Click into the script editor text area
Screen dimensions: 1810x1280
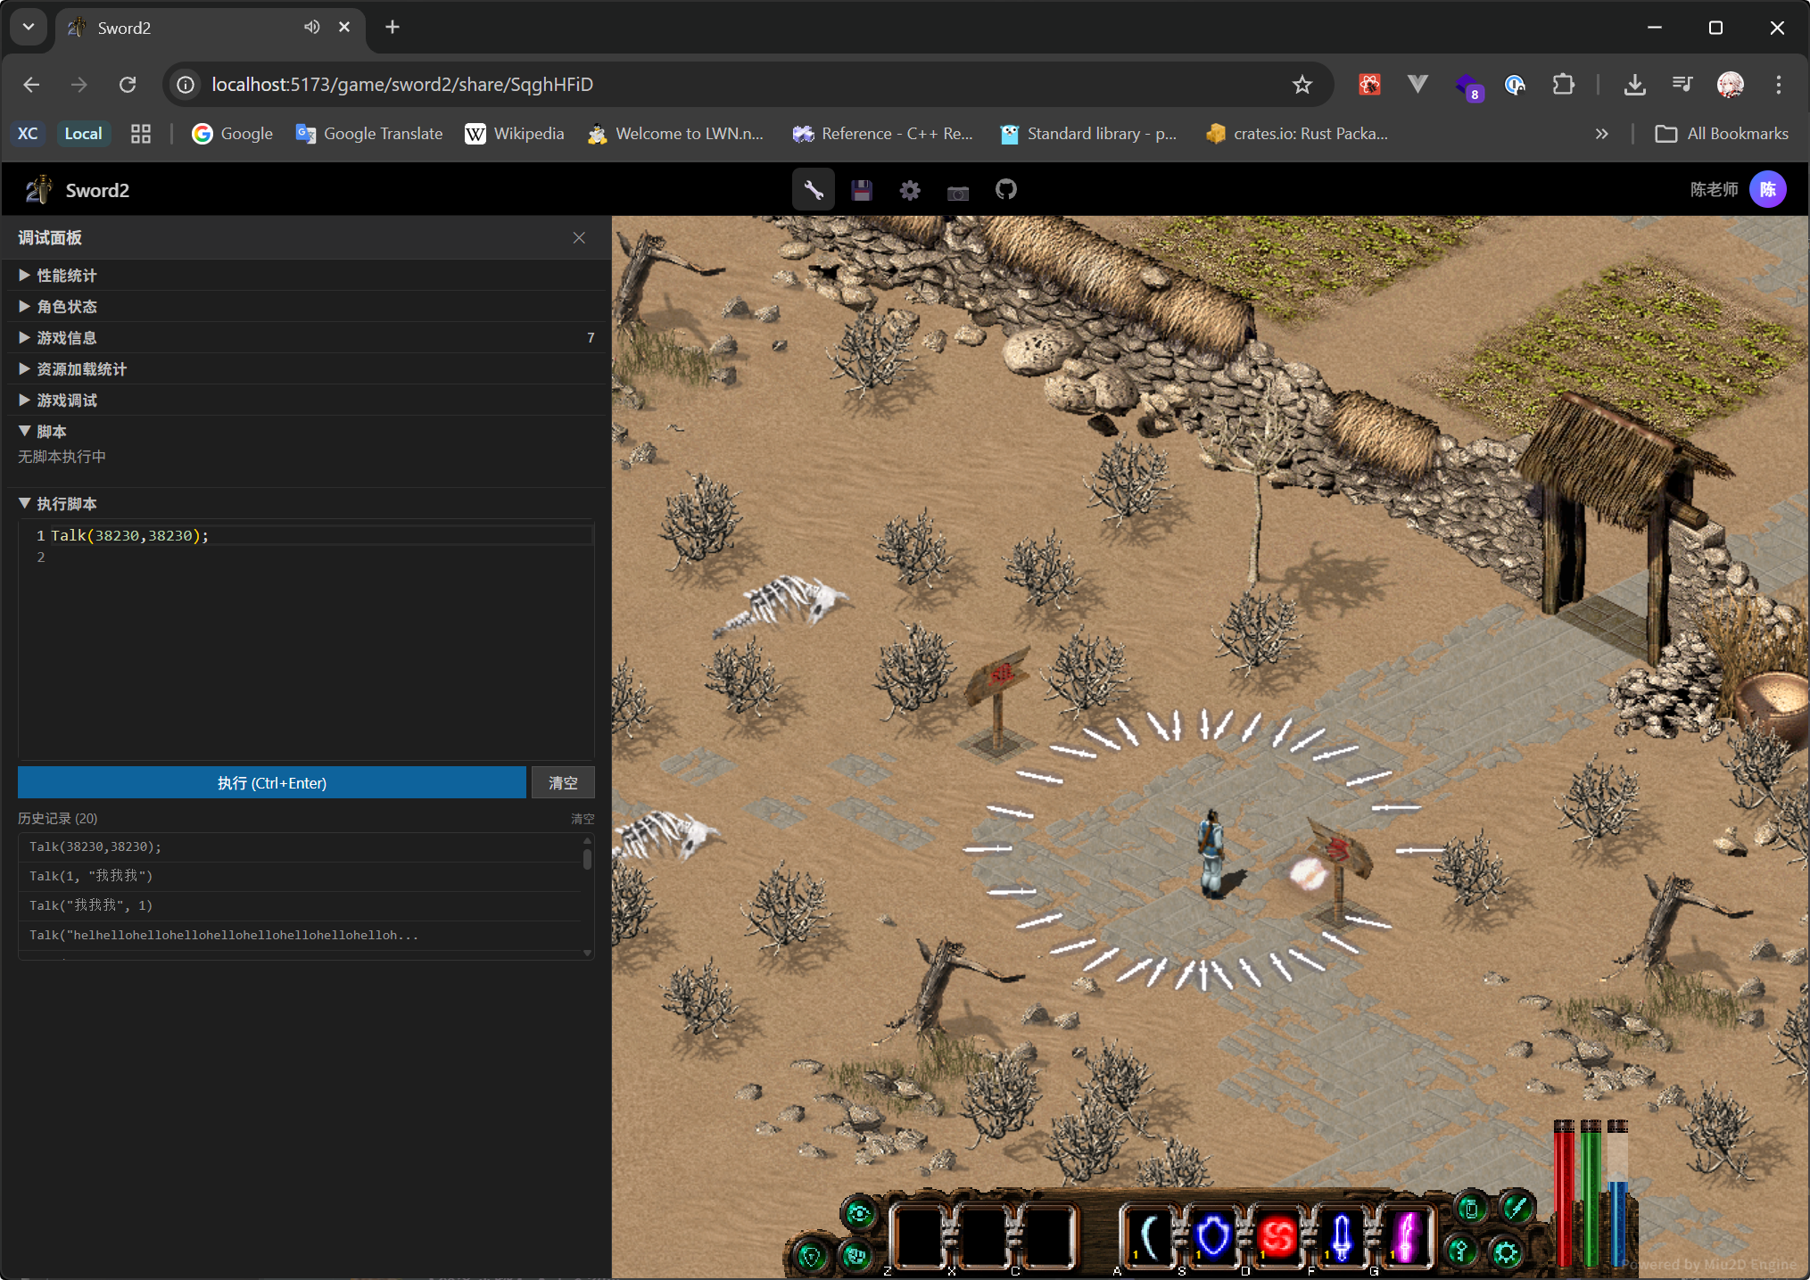[306, 639]
